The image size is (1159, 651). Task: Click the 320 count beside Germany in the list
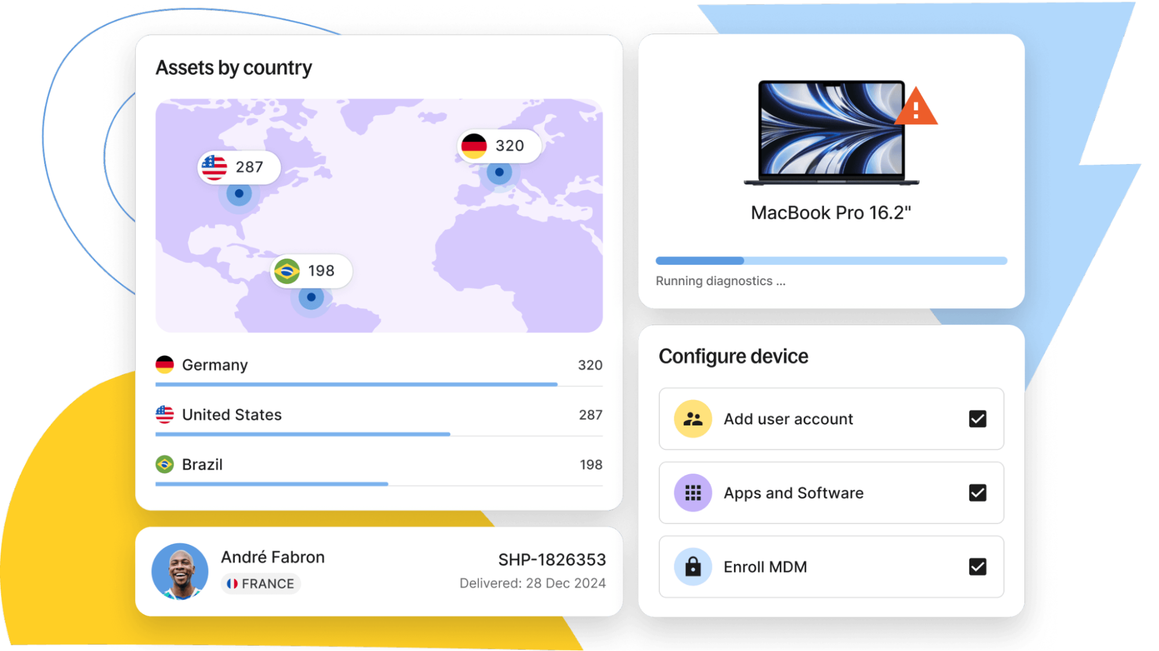tap(590, 365)
